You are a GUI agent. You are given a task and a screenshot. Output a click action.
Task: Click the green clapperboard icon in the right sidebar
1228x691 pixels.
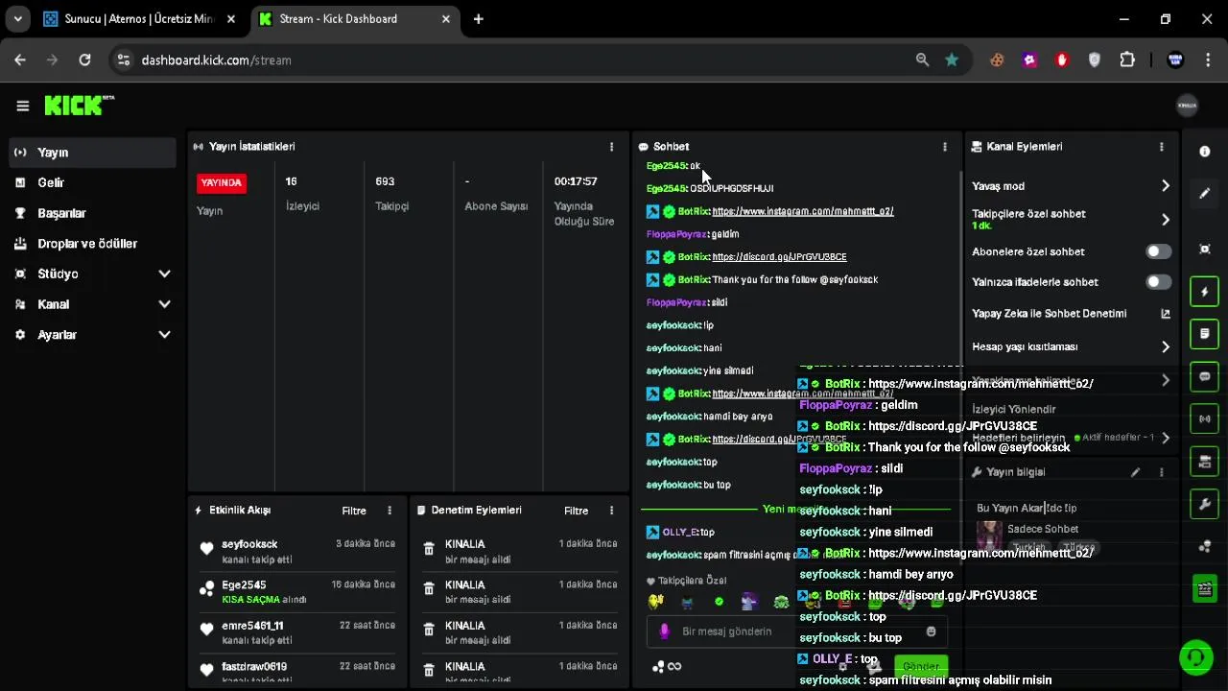point(1205,588)
